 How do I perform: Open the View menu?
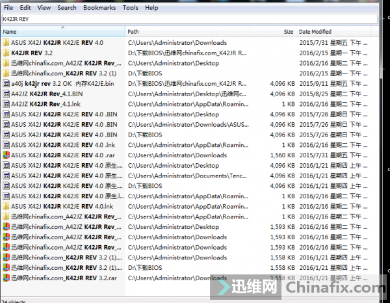tap(44, 8)
